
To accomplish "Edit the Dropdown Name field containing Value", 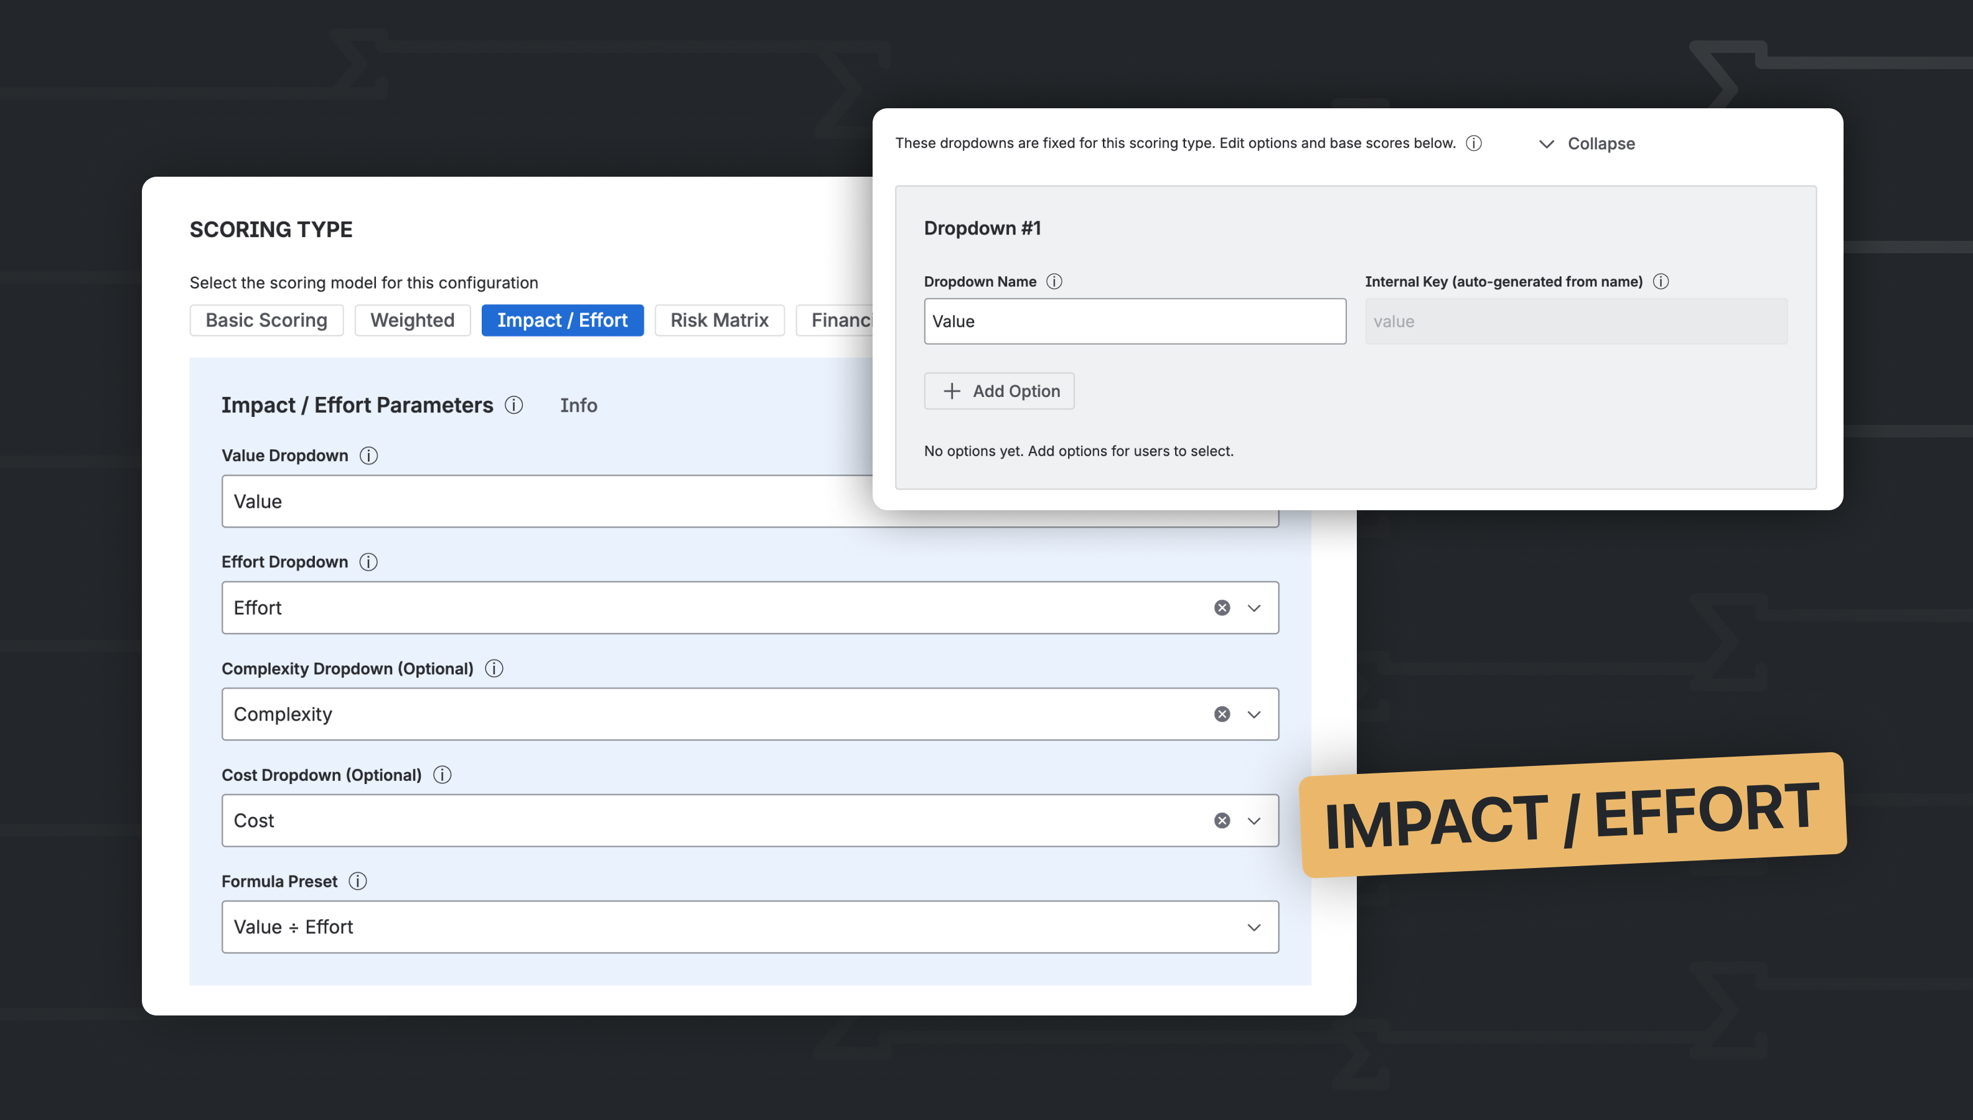I will (1134, 321).
